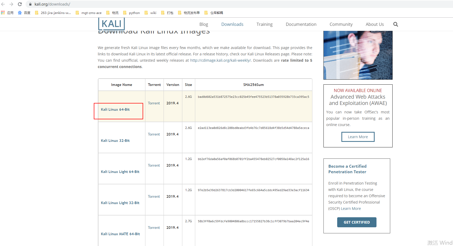This screenshot has width=453, height=246.
Task: Open the 打包 bookmark folder
Action: pos(167,13)
